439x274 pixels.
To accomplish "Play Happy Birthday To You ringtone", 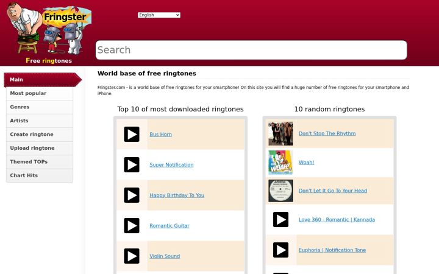I will pyautogui.click(x=132, y=195).
